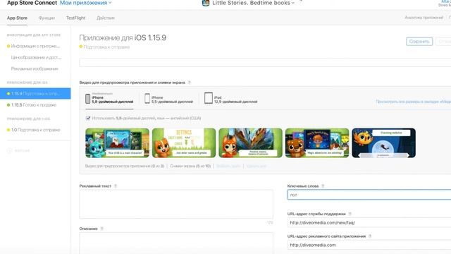Switch to Функции tab
The image size is (451, 254).
pyautogui.click(x=47, y=18)
